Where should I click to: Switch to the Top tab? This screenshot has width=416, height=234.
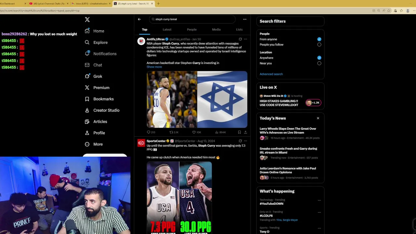[x=145, y=30]
